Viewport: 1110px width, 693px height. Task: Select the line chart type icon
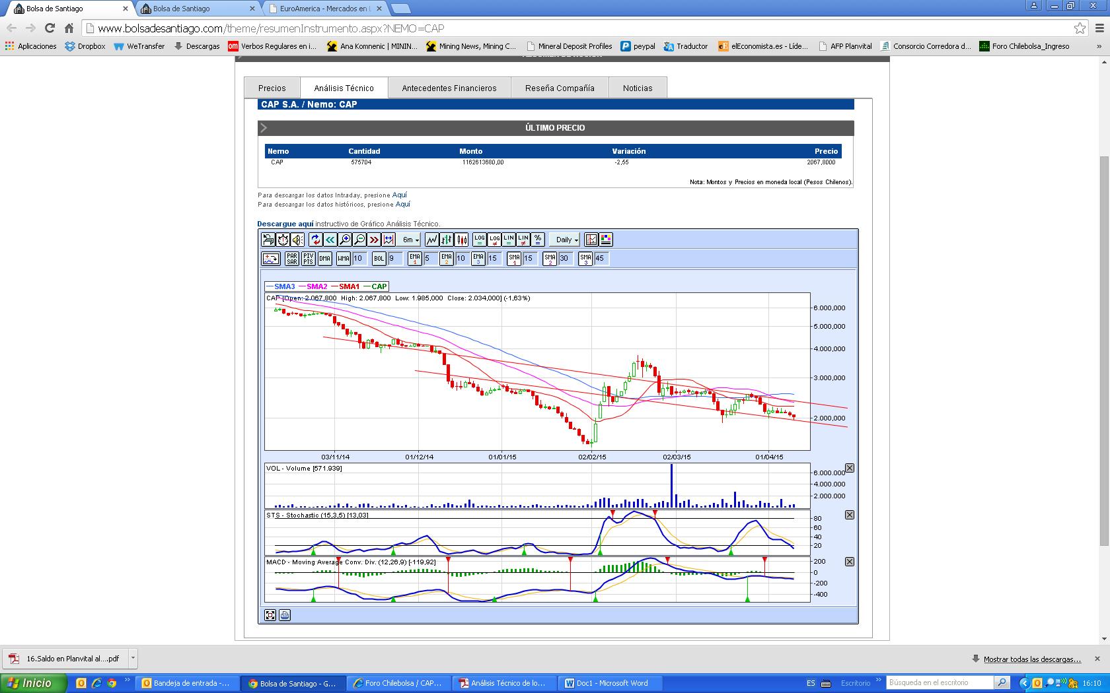tap(432, 240)
